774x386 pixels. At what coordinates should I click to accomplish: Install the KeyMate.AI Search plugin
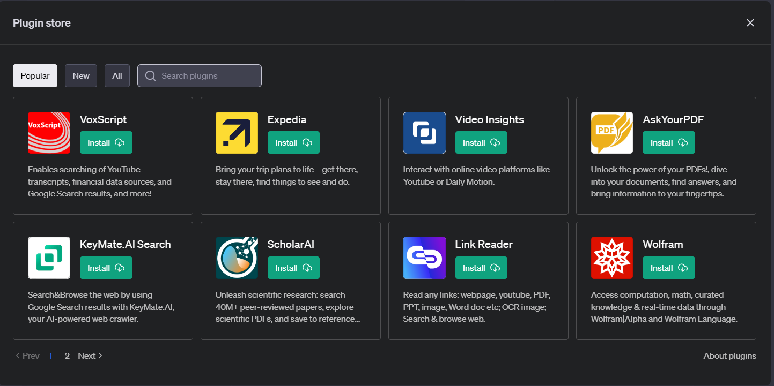106,268
